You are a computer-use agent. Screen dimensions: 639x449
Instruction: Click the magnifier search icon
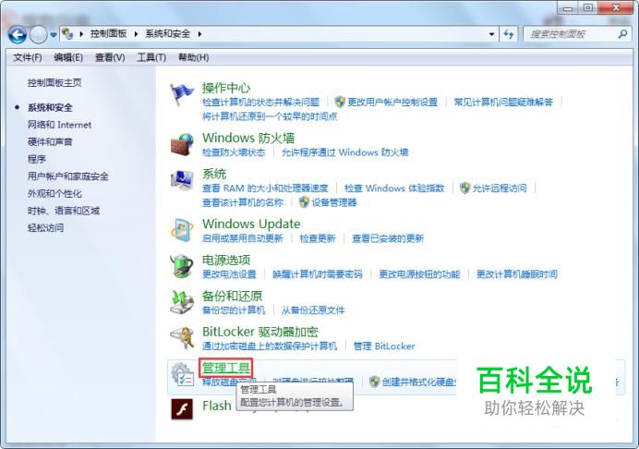coord(622,34)
